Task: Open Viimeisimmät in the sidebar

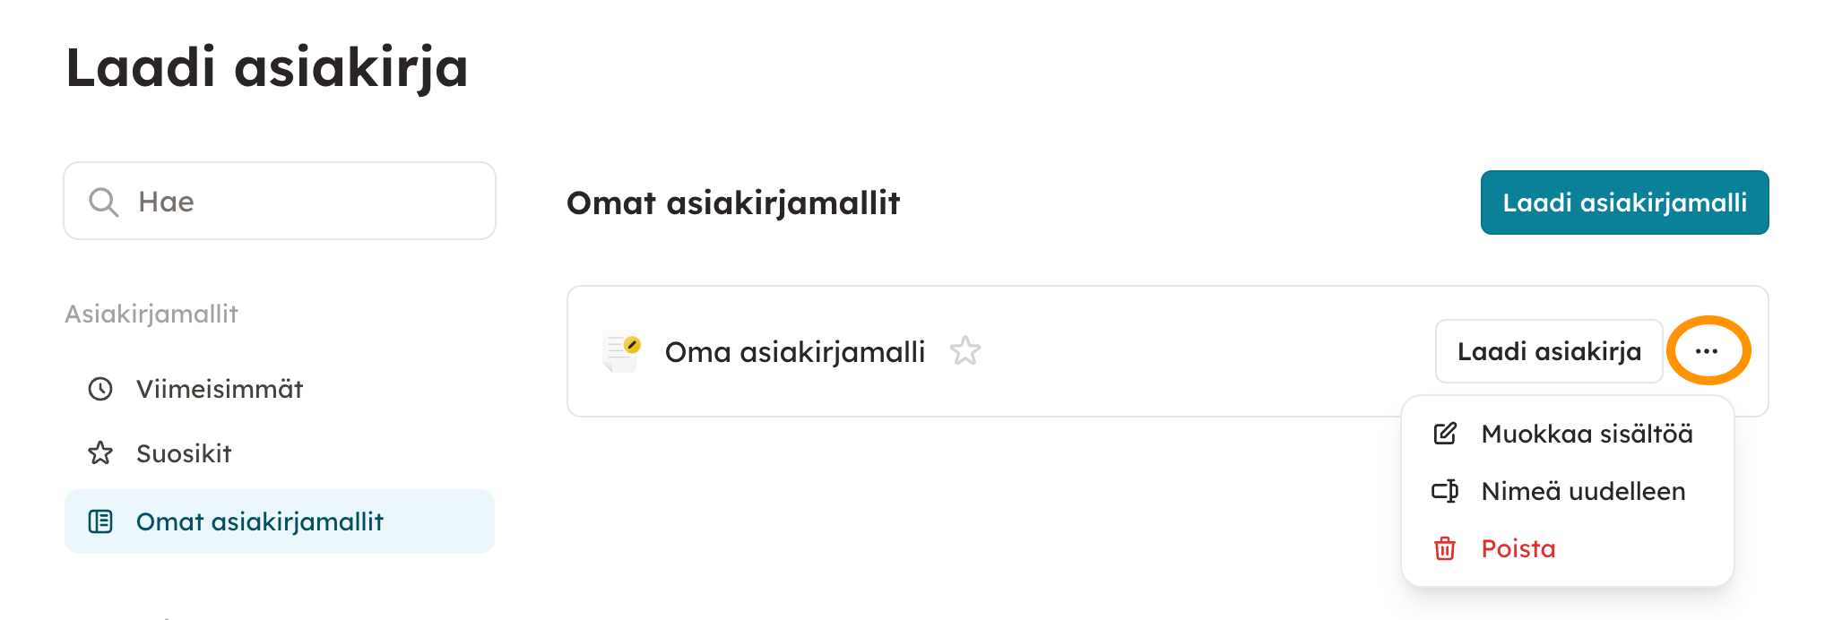Action: 220,389
